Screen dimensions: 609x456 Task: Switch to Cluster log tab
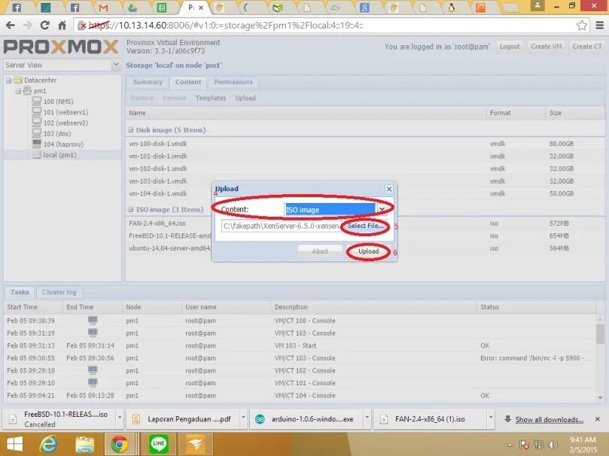(59, 292)
